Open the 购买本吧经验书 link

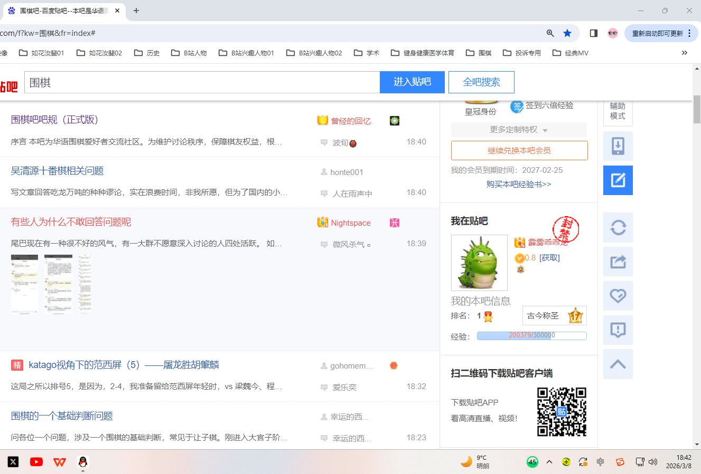519,184
